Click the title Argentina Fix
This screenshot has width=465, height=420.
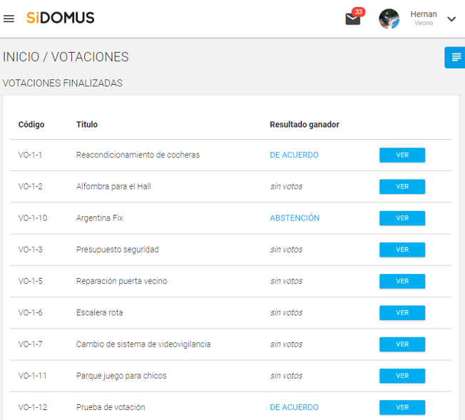coord(99,218)
